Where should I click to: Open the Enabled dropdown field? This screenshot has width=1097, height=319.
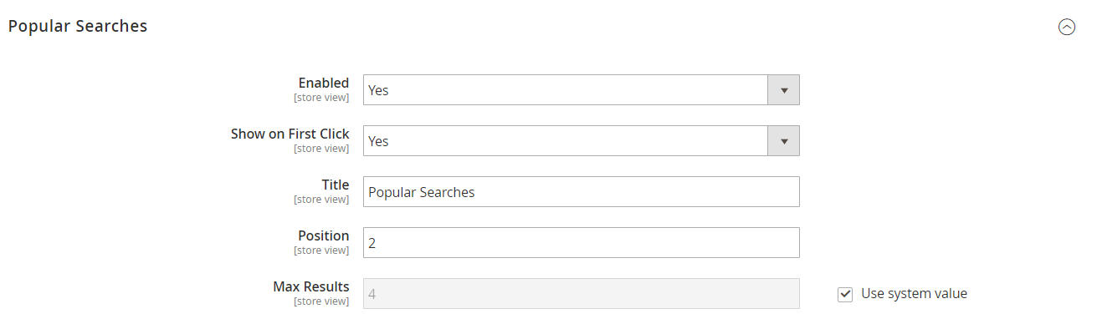click(581, 90)
